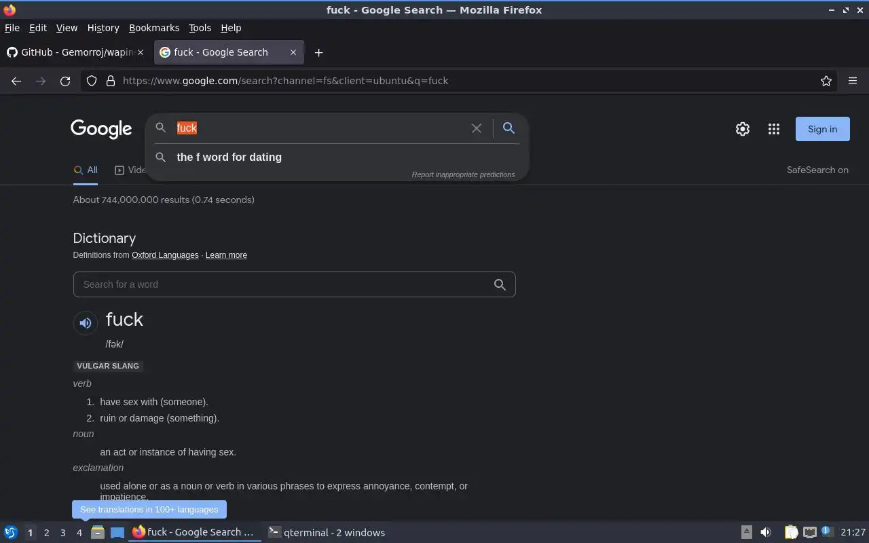Click the clipboard notes tray icon
The image size is (869, 543).
(x=791, y=532)
